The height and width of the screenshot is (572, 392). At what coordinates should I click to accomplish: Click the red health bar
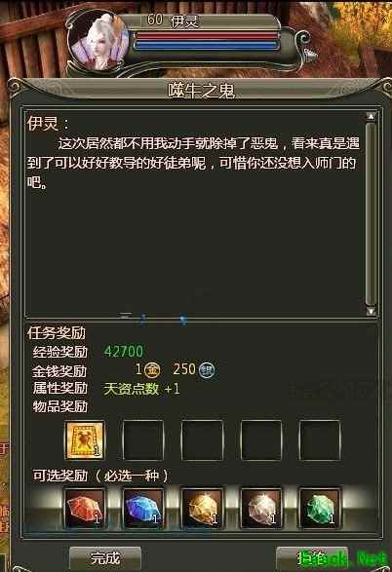[206, 36]
